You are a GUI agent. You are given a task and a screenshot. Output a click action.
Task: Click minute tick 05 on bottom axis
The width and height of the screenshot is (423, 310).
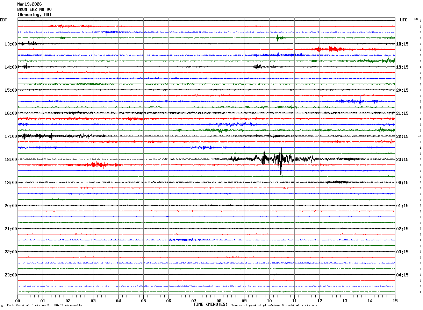(143, 301)
